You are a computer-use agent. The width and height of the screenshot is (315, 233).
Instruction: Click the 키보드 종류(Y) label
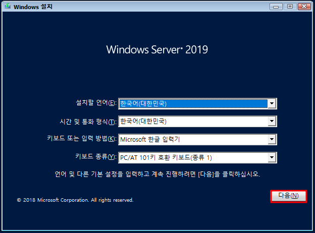pyautogui.click(x=96, y=156)
